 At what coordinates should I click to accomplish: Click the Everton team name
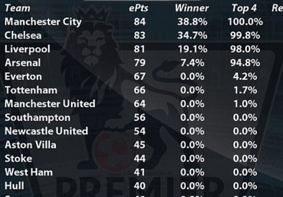click(23, 76)
